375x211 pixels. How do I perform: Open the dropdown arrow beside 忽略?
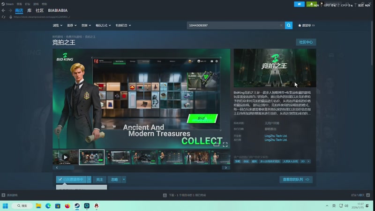point(124,180)
